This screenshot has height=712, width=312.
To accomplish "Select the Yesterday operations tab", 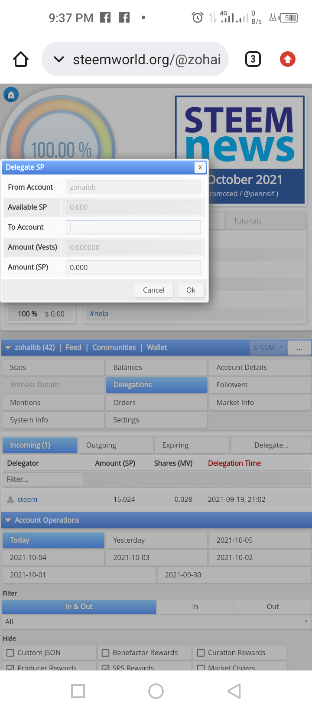I will 156,541.
